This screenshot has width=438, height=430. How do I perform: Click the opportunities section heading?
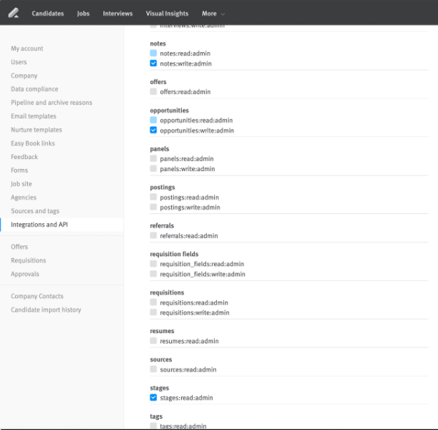[169, 111]
